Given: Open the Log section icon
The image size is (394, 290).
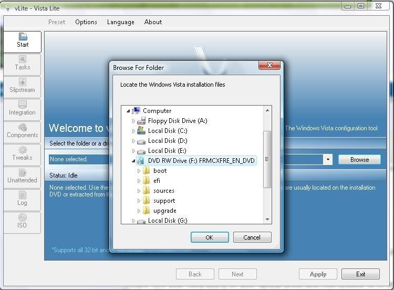Looking at the screenshot, I should pyautogui.click(x=23, y=195).
